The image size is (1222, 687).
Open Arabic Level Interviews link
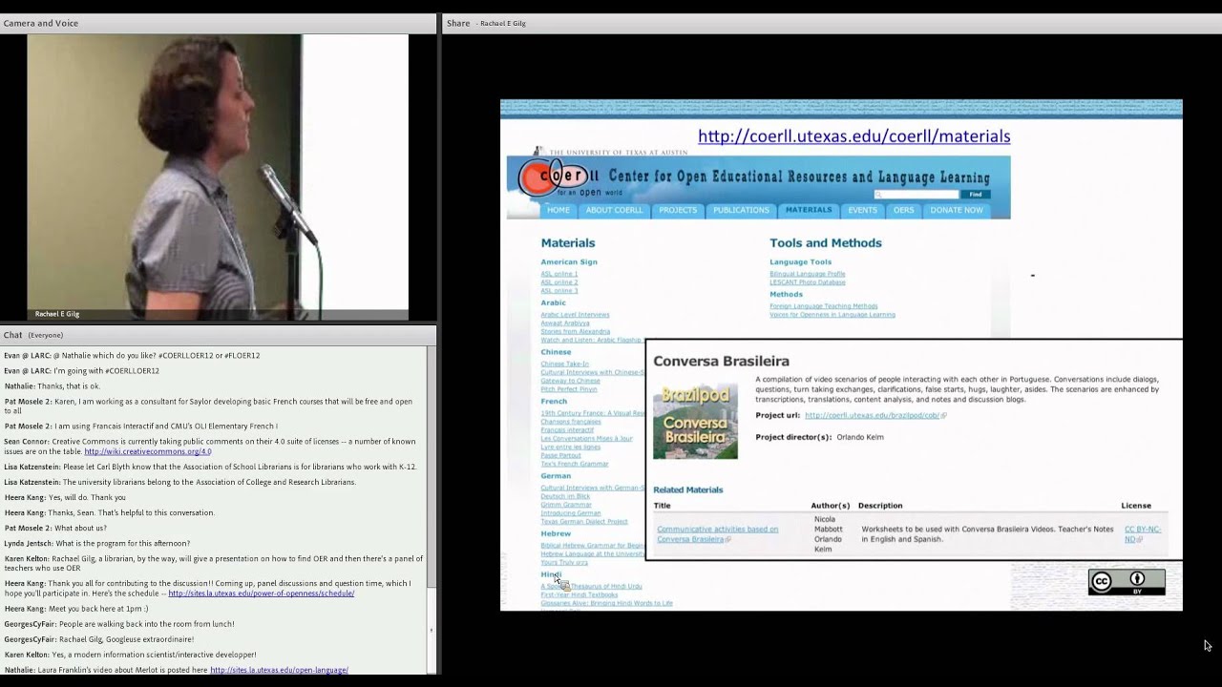pyautogui.click(x=575, y=315)
